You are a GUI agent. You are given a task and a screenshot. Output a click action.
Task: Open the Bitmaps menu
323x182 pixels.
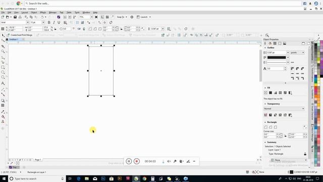pyautogui.click(x=52, y=13)
